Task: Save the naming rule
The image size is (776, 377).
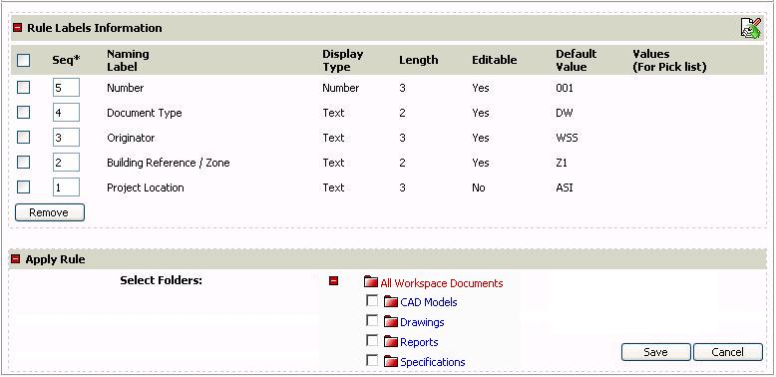Action: (655, 352)
